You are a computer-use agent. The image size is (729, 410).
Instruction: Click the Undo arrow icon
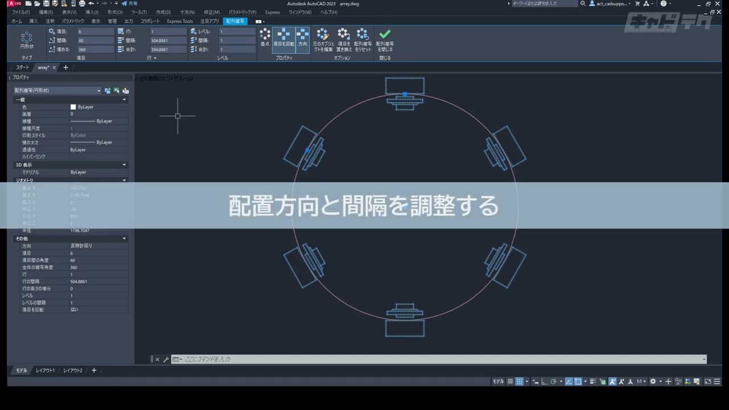[91, 3]
